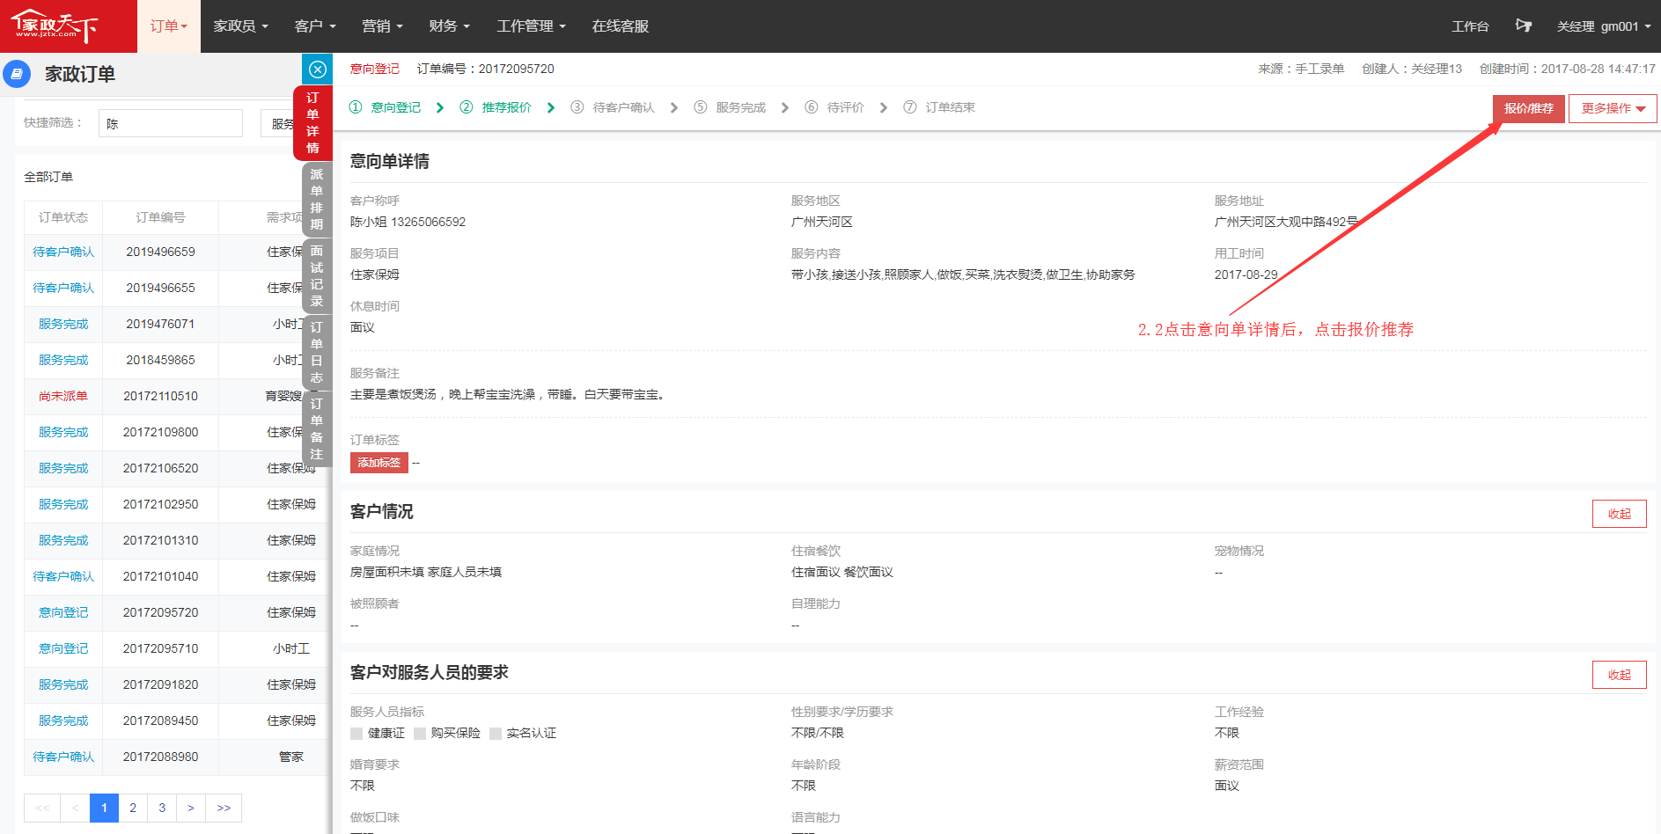
Task: Go to previous page arrow
Action: [x=75, y=808]
